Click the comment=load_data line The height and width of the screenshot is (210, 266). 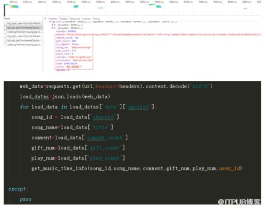(x=79, y=138)
